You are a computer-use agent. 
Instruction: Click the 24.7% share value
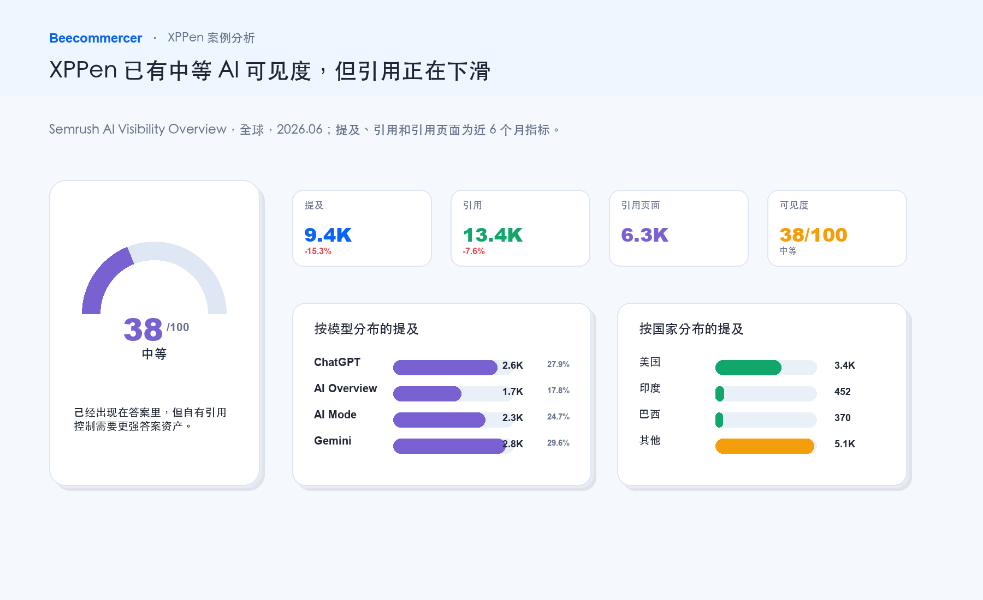pos(558,417)
